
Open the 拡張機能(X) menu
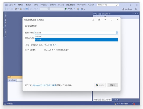70,5
